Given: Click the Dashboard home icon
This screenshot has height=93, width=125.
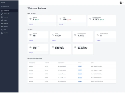Looking at the screenshot, I should [2, 11].
